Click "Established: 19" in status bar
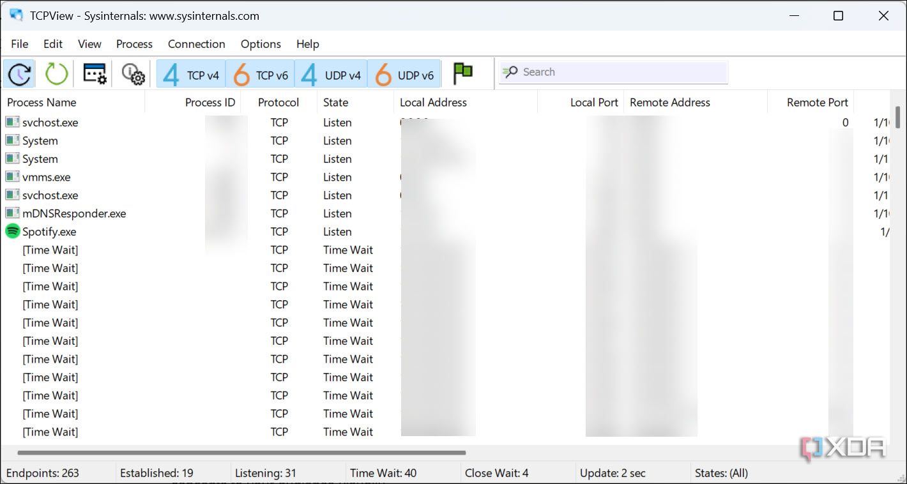This screenshot has width=907, height=484. (156, 473)
